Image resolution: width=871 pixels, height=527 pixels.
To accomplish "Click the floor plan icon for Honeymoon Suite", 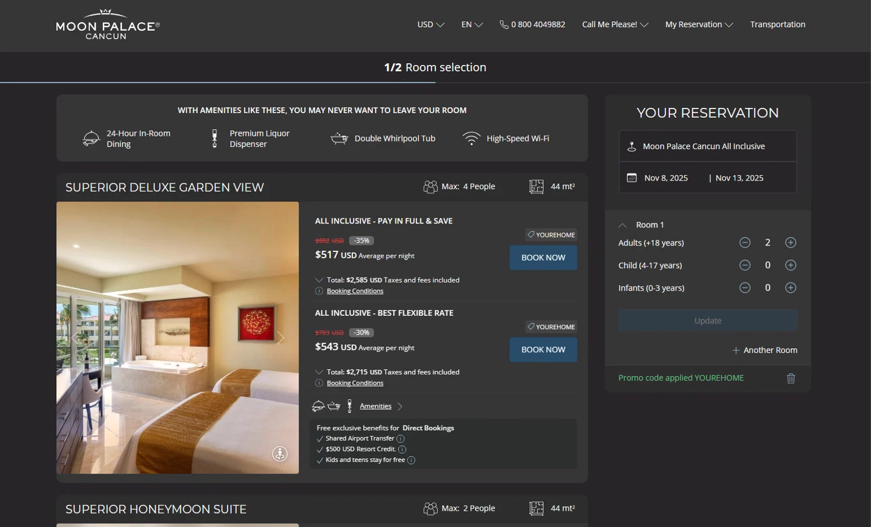I will [x=537, y=509].
